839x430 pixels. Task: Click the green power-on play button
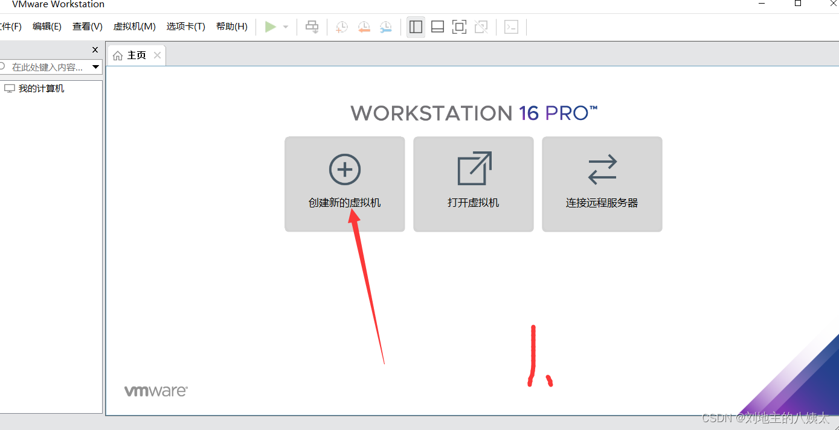tap(271, 27)
